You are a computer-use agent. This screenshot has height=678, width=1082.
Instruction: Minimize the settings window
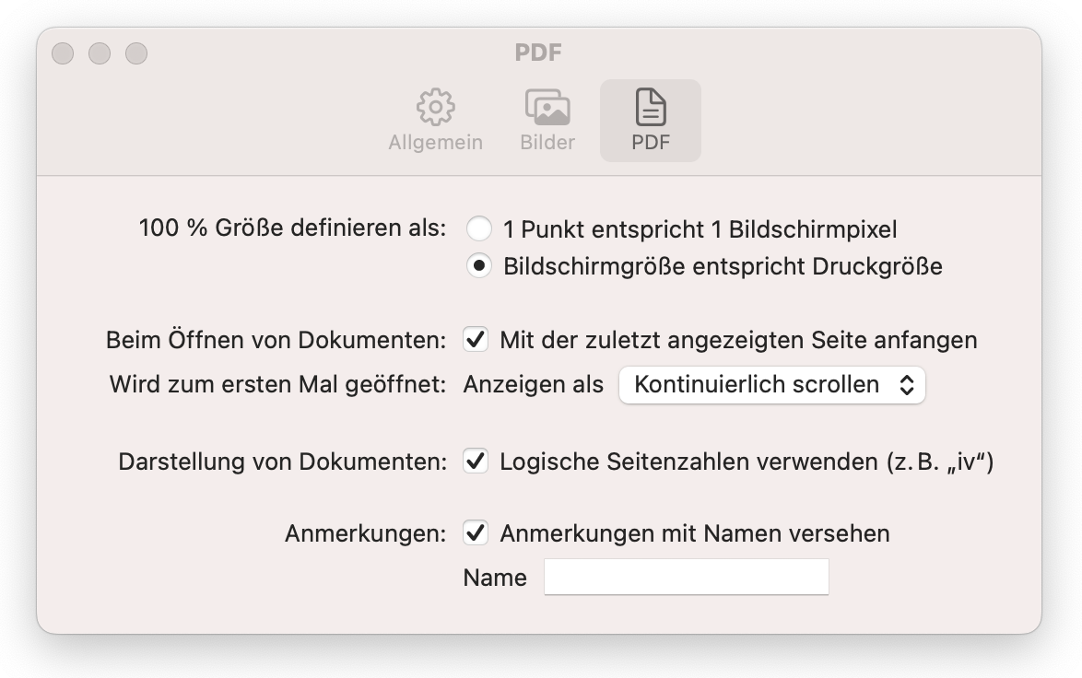pos(100,53)
